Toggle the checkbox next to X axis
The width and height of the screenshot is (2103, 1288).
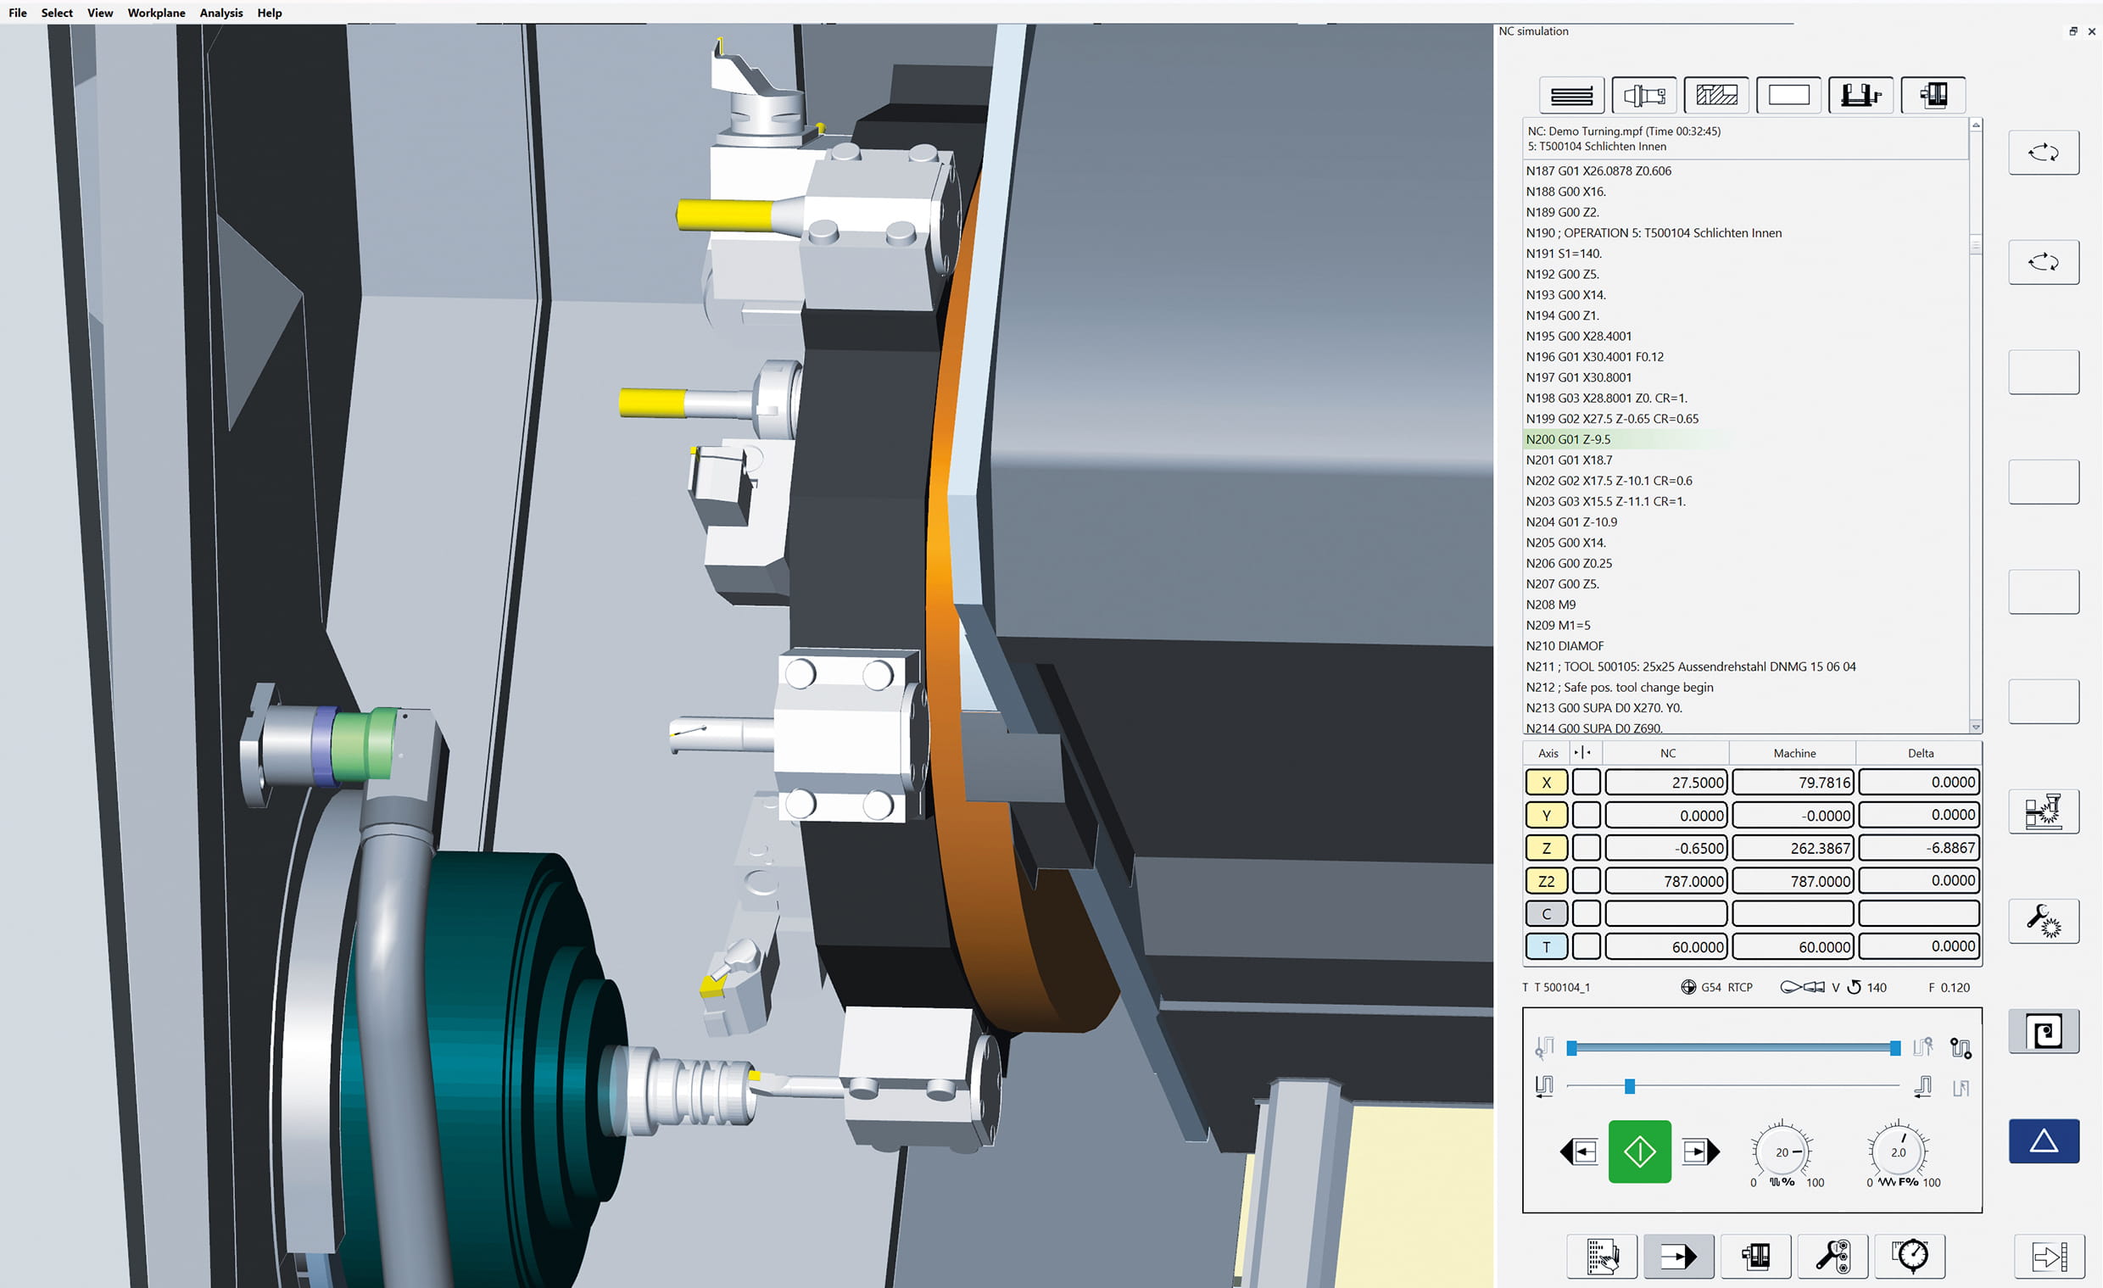[x=1586, y=782]
